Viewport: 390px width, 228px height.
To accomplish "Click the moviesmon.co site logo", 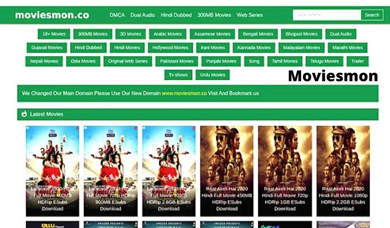I will tap(52, 15).
